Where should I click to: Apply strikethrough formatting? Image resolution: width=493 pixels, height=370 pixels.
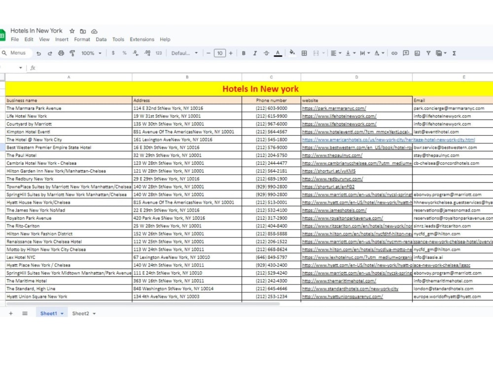click(266, 53)
